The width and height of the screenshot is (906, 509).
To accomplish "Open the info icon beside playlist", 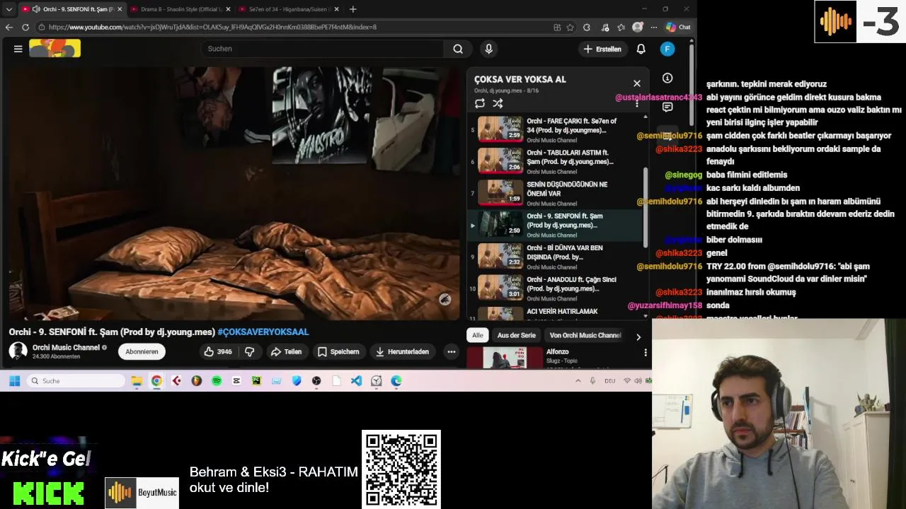I will coord(667,78).
